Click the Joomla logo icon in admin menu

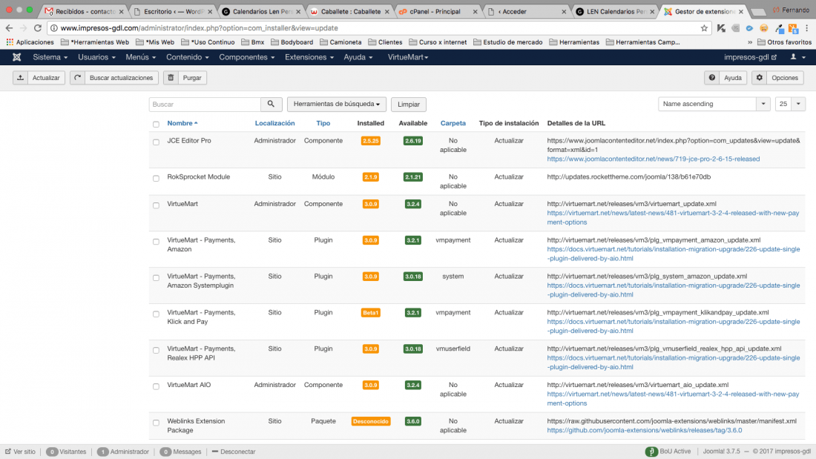tap(16, 57)
